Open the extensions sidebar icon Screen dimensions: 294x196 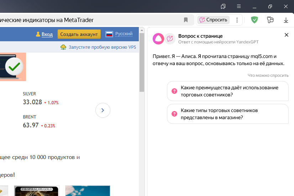click(x=270, y=20)
